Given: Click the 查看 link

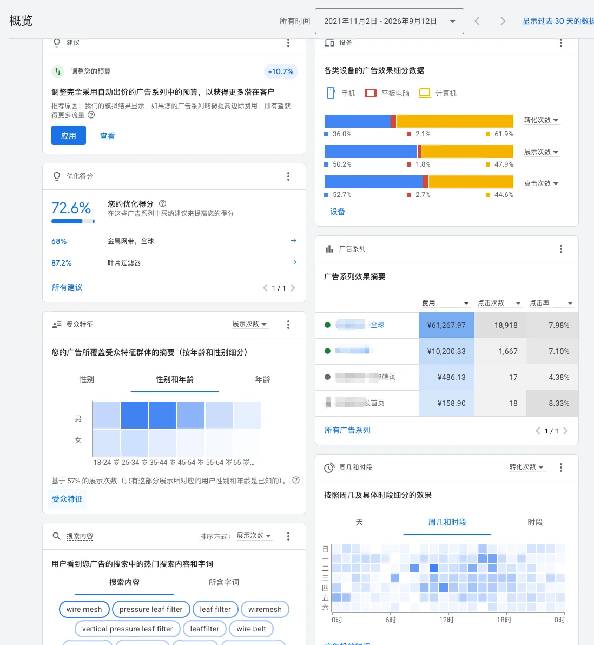Looking at the screenshot, I should click(107, 136).
